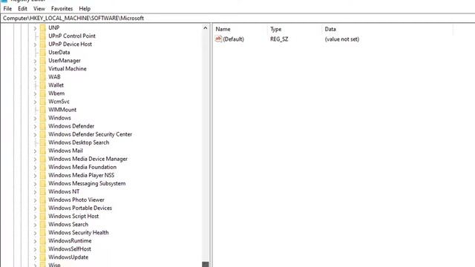Click the Windows Photo Viewer folder icon

click(43, 200)
